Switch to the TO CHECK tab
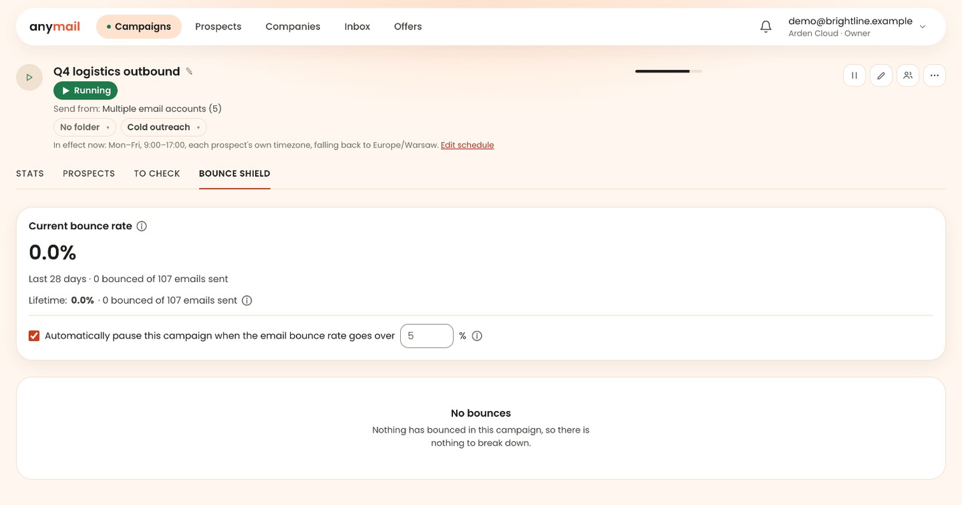 click(157, 173)
